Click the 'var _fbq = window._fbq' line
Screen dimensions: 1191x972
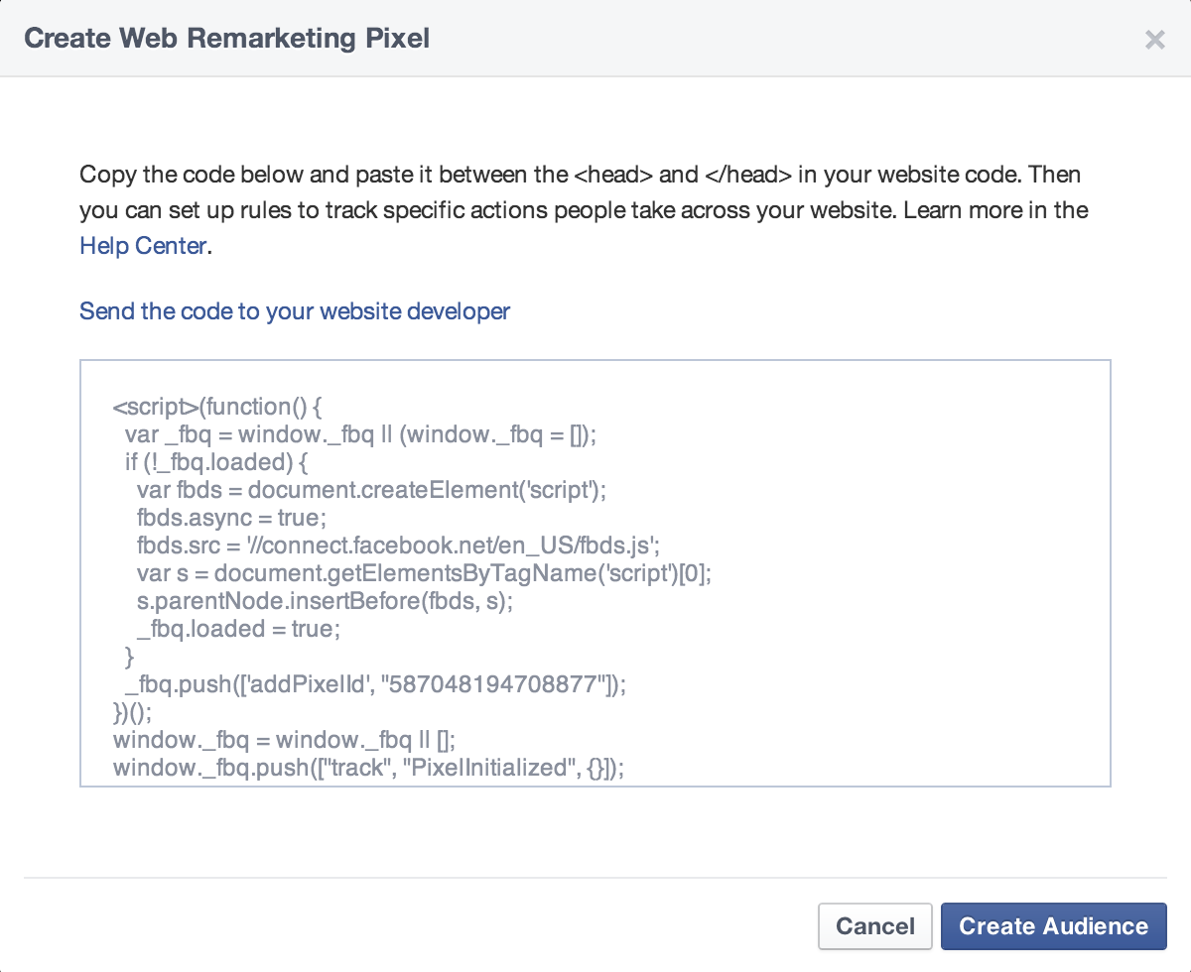click(x=359, y=434)
